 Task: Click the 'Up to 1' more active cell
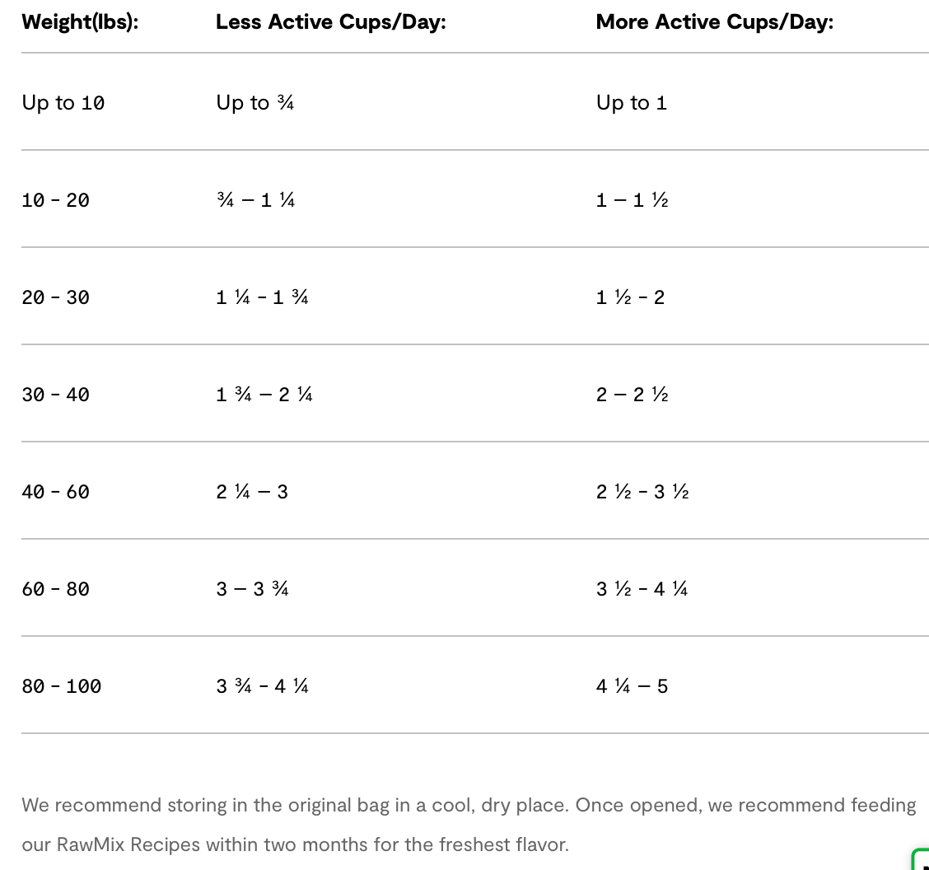pos(631,102)
